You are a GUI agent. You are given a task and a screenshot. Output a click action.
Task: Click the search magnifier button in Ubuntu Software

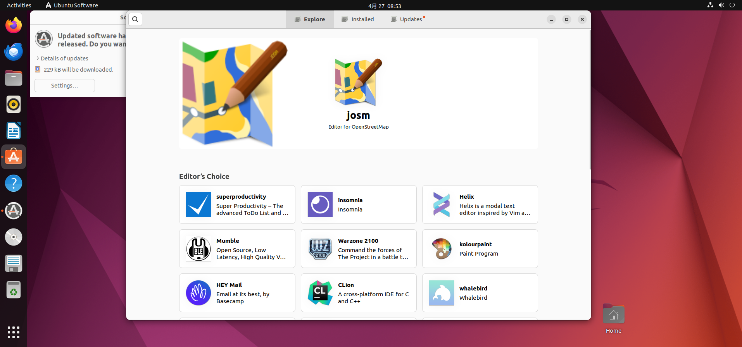[135, 19]
